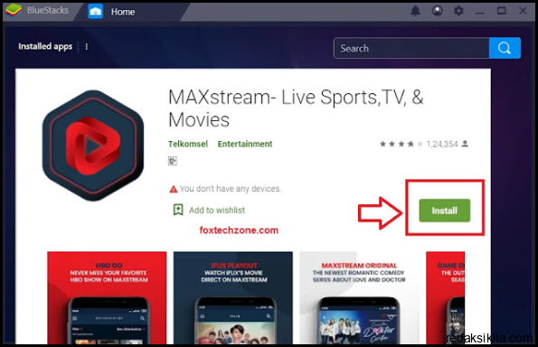Open the iflix Playout screenshot
This screenshot has height=347, width=538.
pos(233,297)
